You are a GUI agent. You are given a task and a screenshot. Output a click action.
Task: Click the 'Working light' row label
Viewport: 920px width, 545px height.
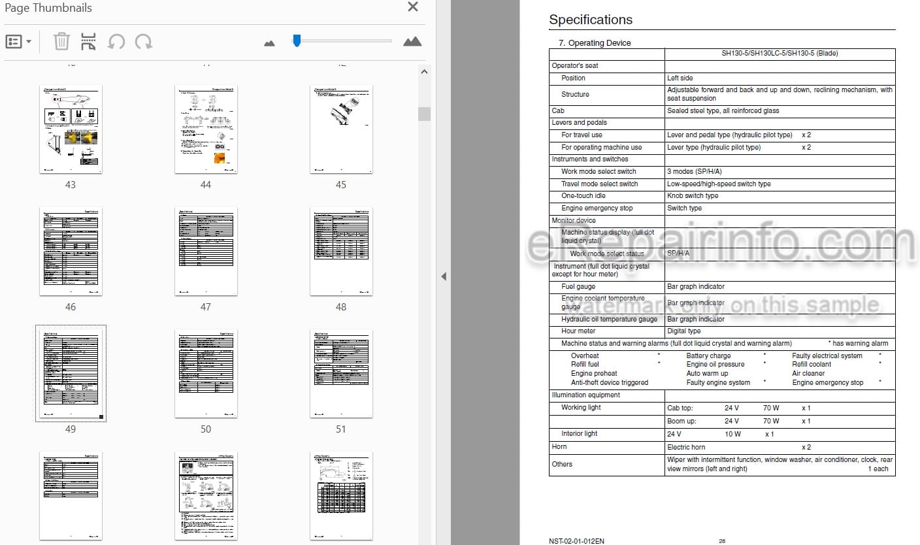click(581, 408)
